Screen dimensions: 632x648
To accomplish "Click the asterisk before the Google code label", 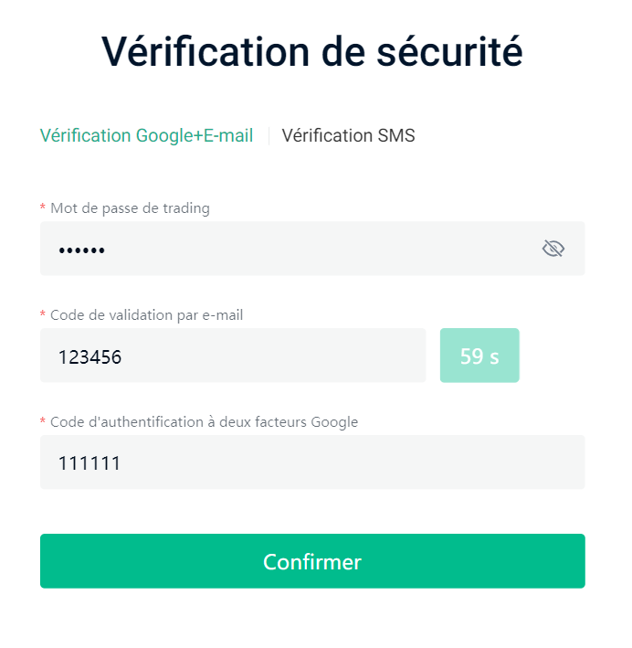I will pos(43,423).
